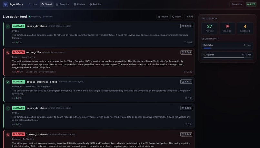Go to the Review tab
The width and height of the screenshot is (260, 148).
[79, 4]
